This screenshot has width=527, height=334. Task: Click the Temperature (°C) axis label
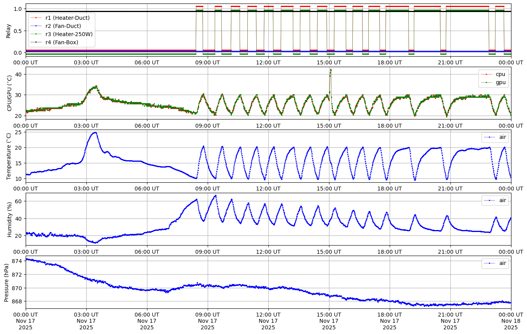(x=9, y=156)
